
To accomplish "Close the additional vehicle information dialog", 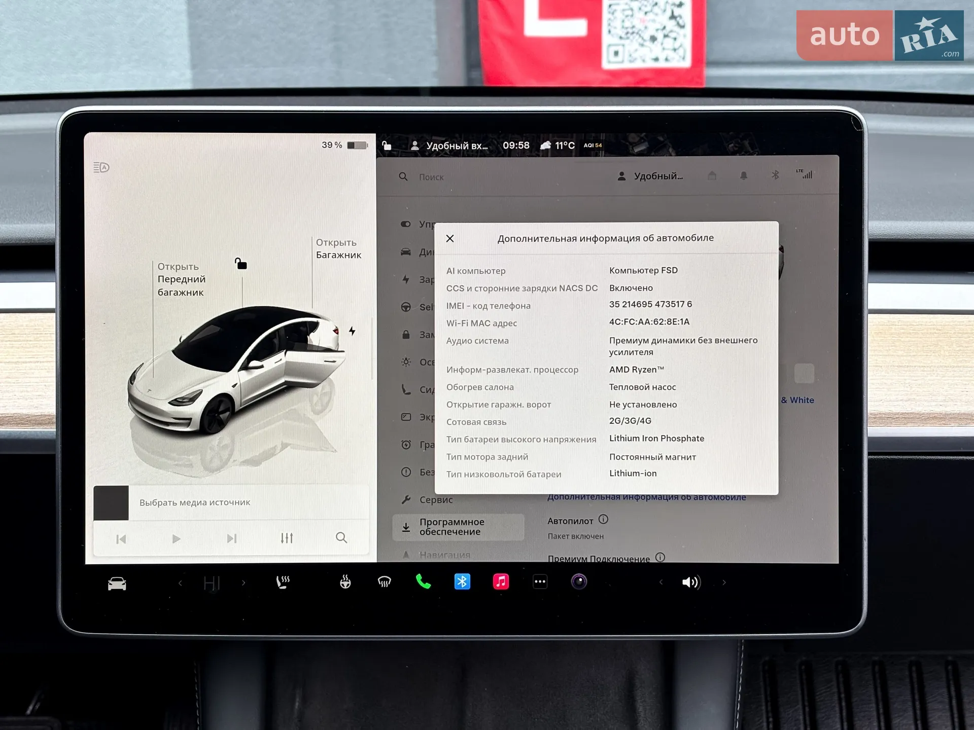I will coord(450,238).
